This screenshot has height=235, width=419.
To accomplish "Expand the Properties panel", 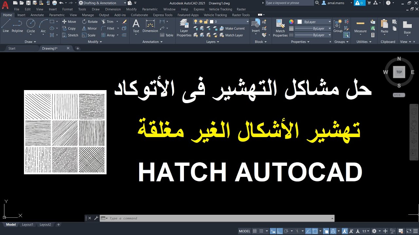I will [300, 42].
